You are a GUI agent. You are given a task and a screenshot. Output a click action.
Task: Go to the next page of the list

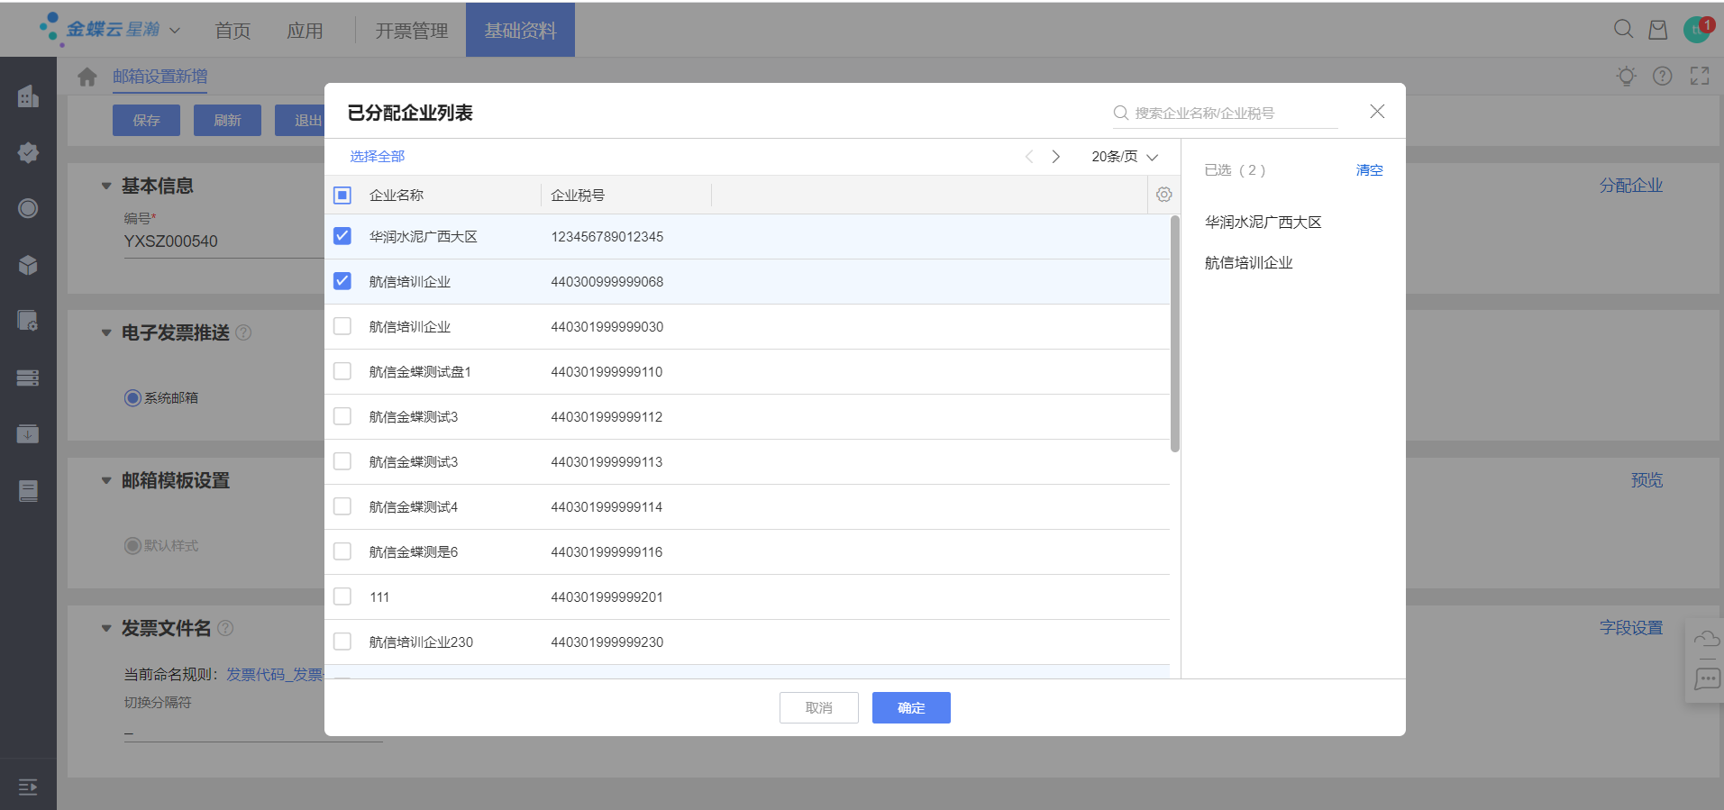(1056, 157)
